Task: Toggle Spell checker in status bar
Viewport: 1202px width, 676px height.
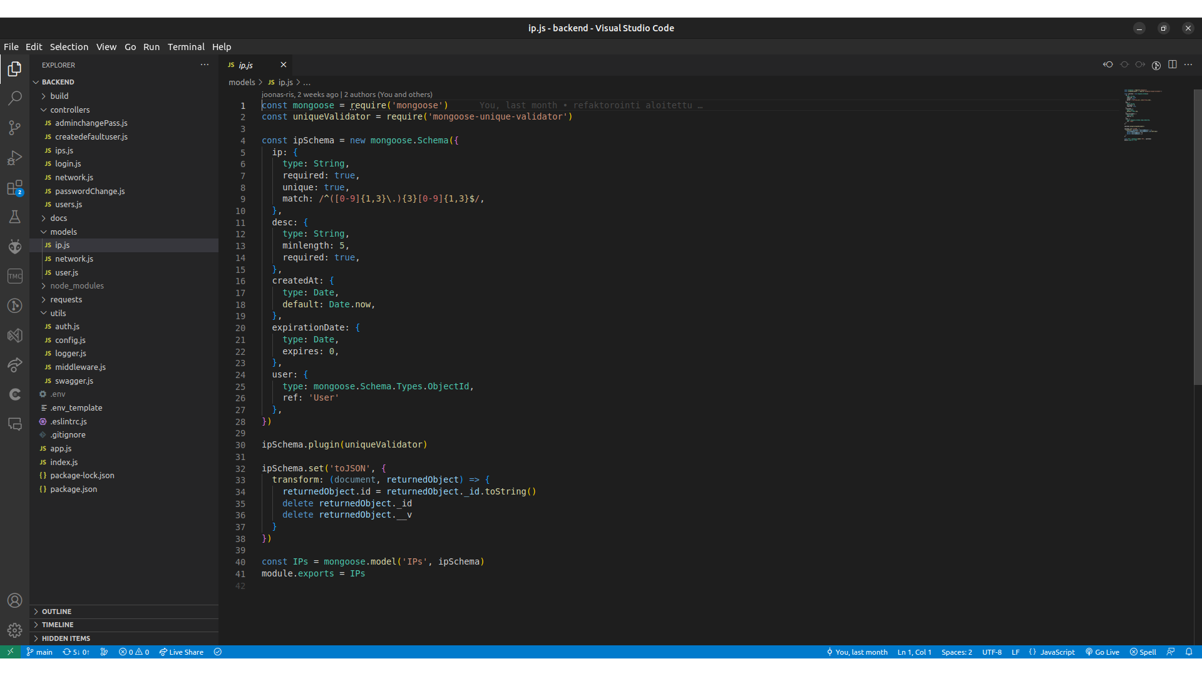Action: [1143, 652]
